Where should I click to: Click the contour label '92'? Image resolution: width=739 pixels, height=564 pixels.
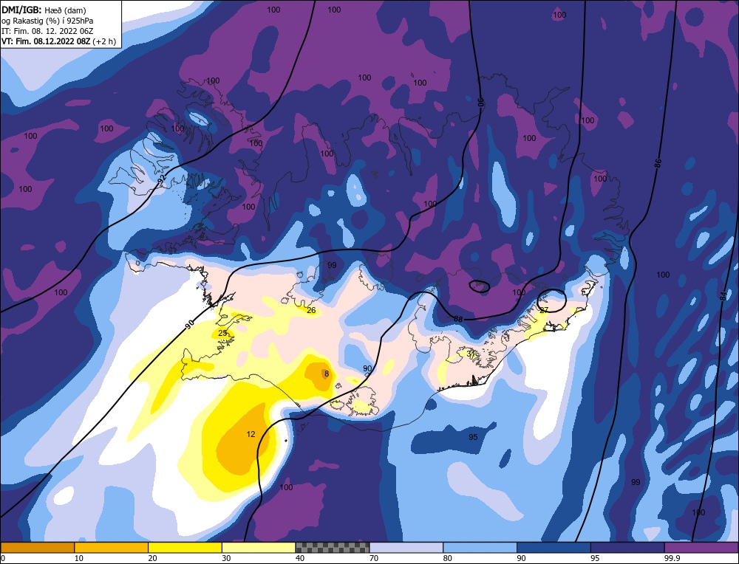162,179
